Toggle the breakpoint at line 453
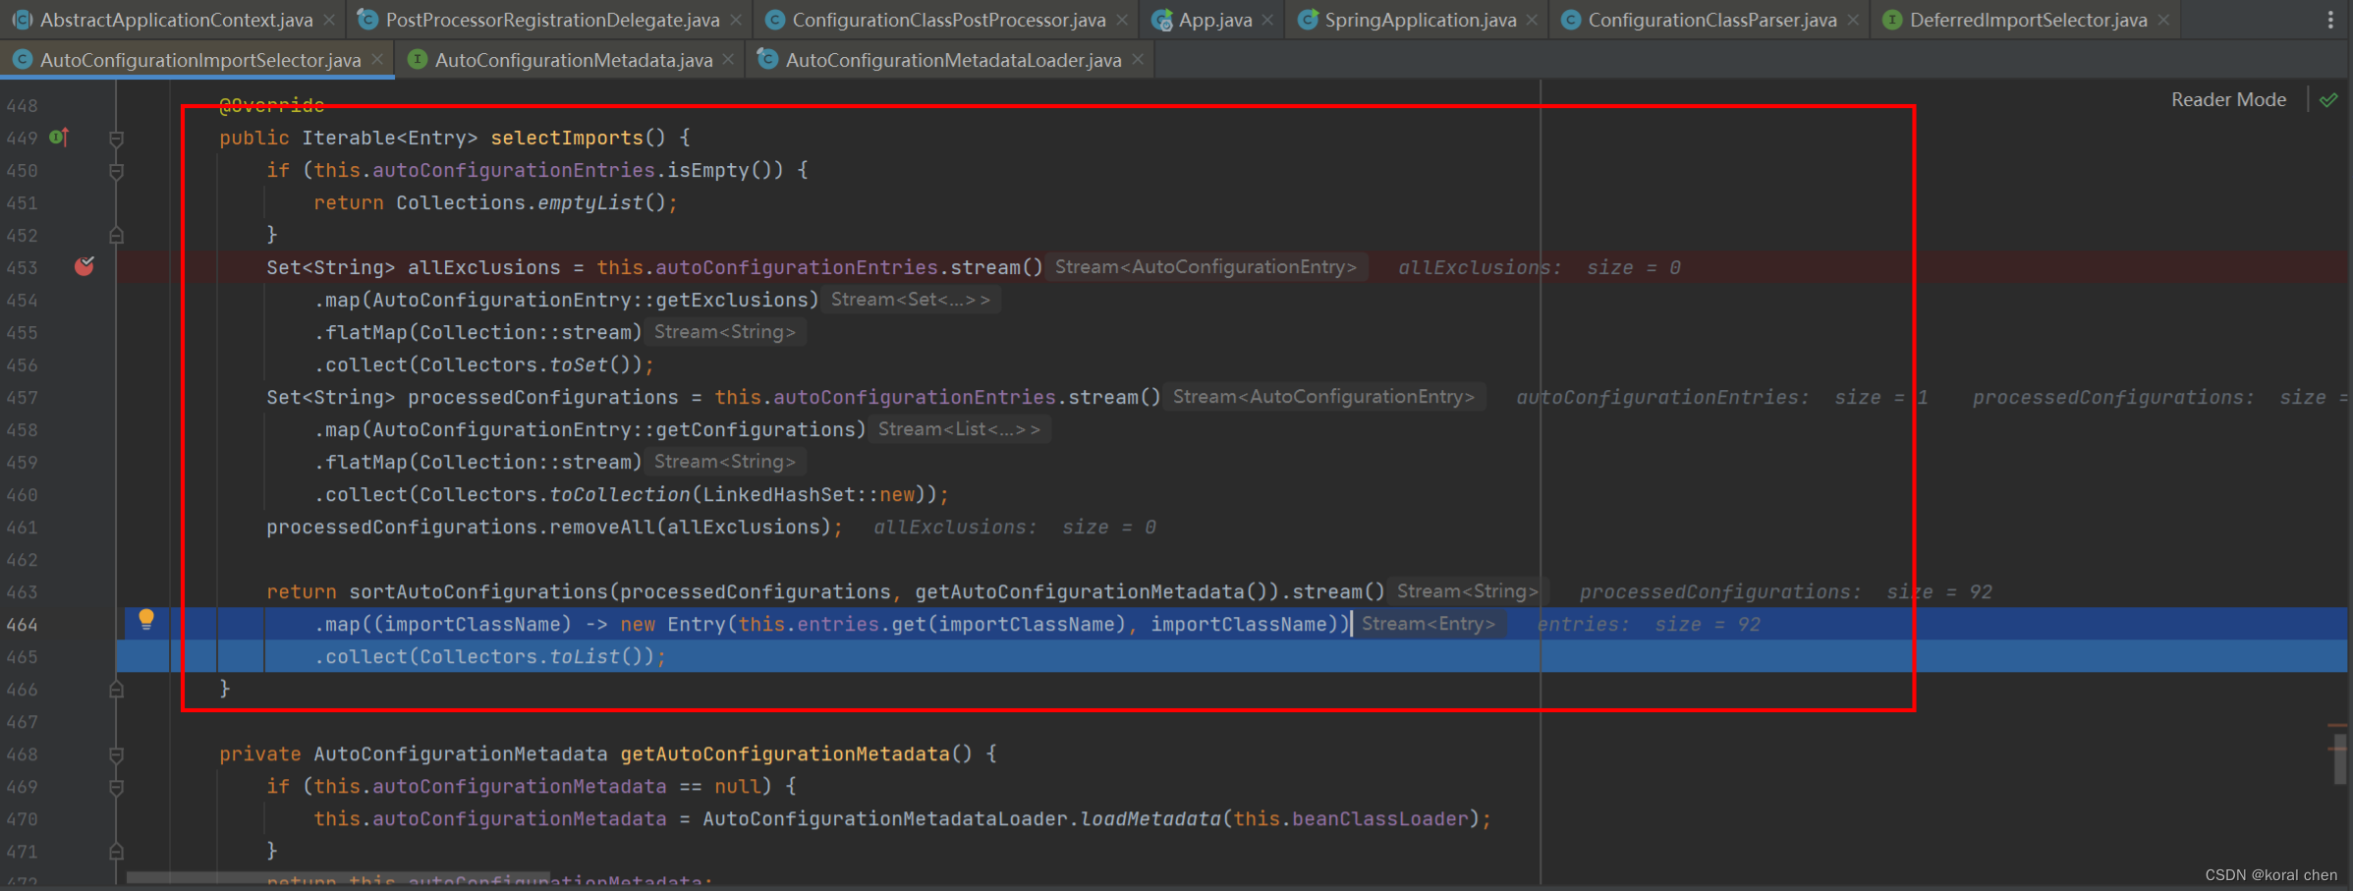 pyautogui.click(x=84, y=266)
